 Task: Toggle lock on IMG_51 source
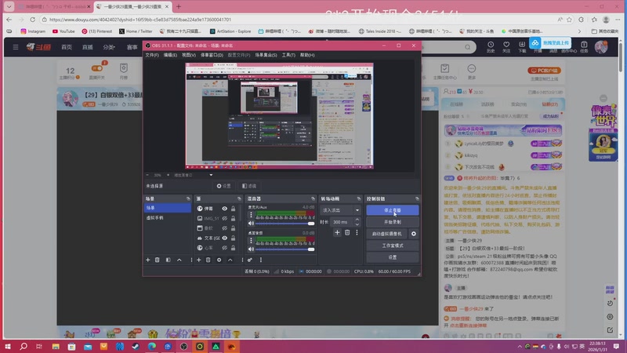(x=233, y=219)
